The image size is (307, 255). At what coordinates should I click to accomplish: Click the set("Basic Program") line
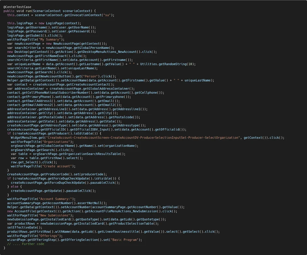tap(74, 240)
